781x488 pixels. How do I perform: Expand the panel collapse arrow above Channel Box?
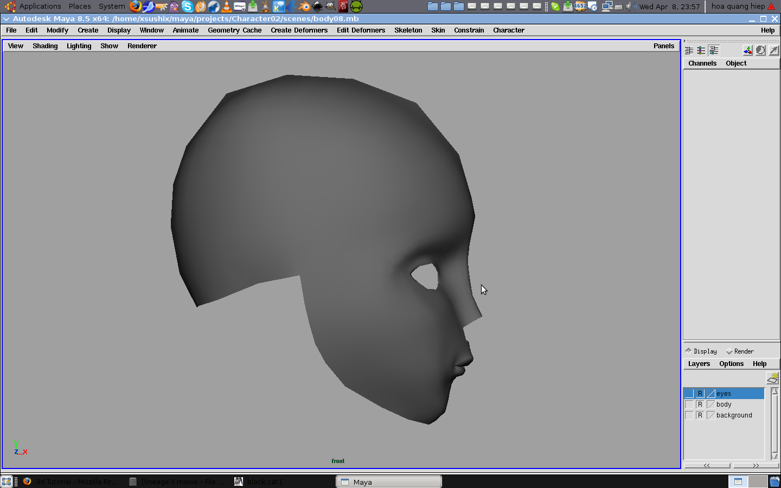pyautogui.click(x=684, y=41)
